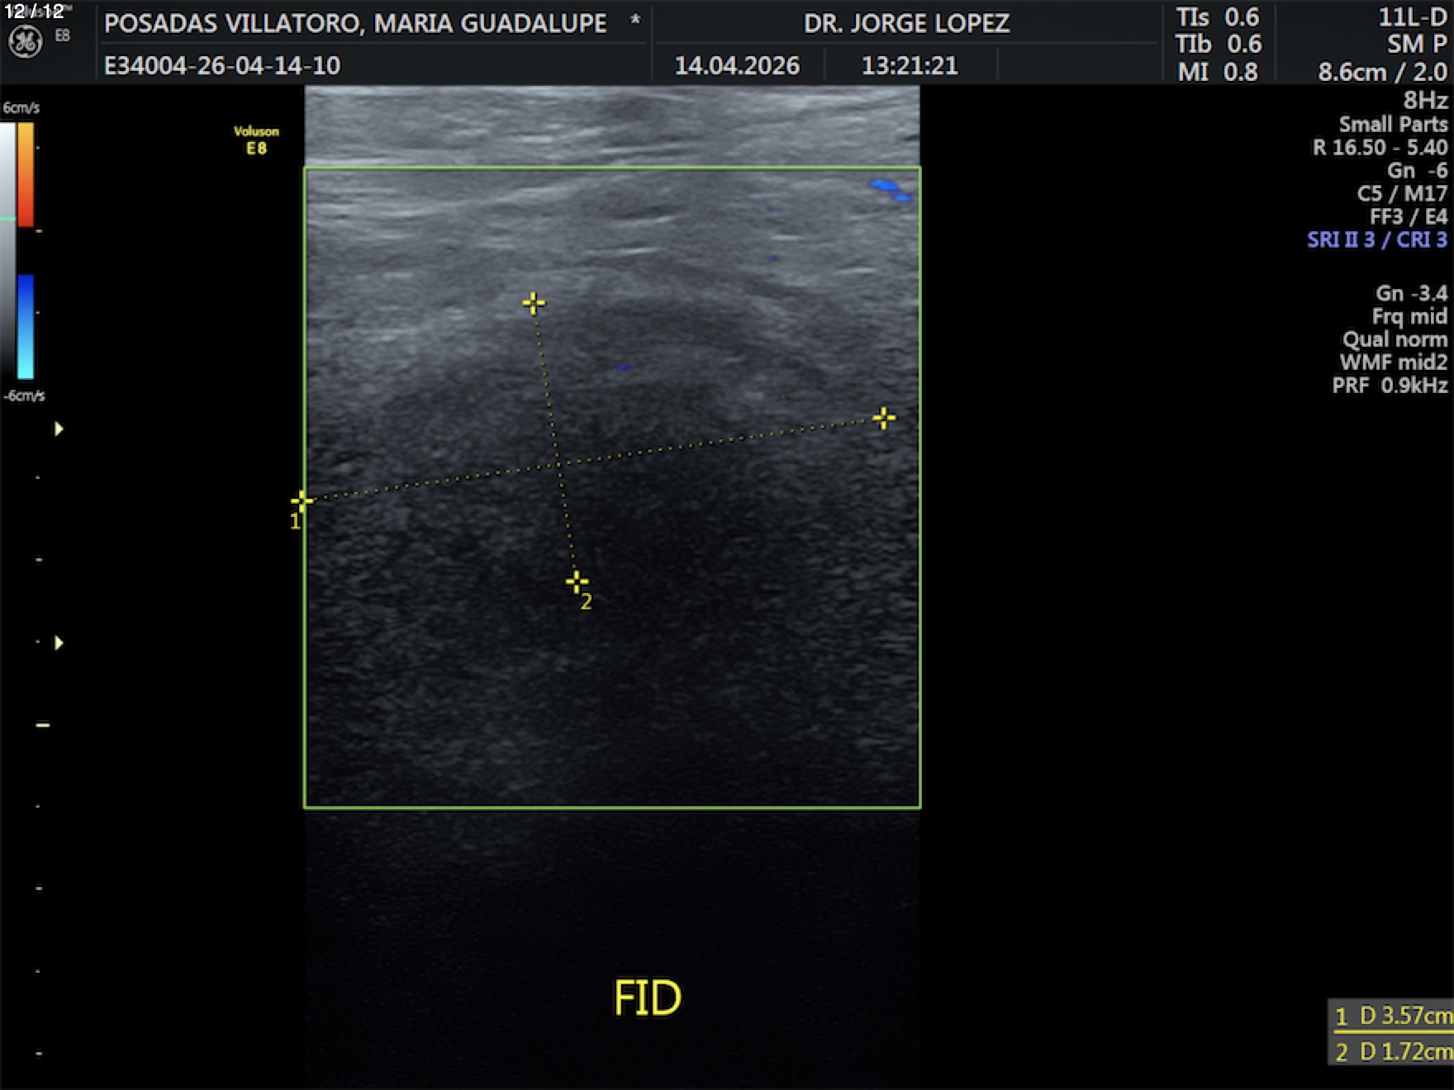Click the red-orange positive velocity color bar
The image size is (1454, 1090).
[26, 173]
